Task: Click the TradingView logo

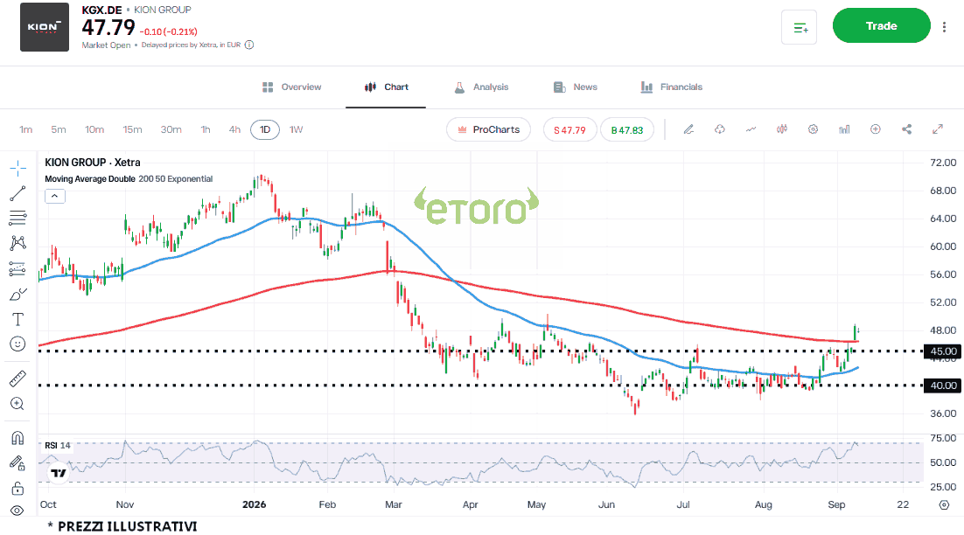Action: (x=59, y=473)
